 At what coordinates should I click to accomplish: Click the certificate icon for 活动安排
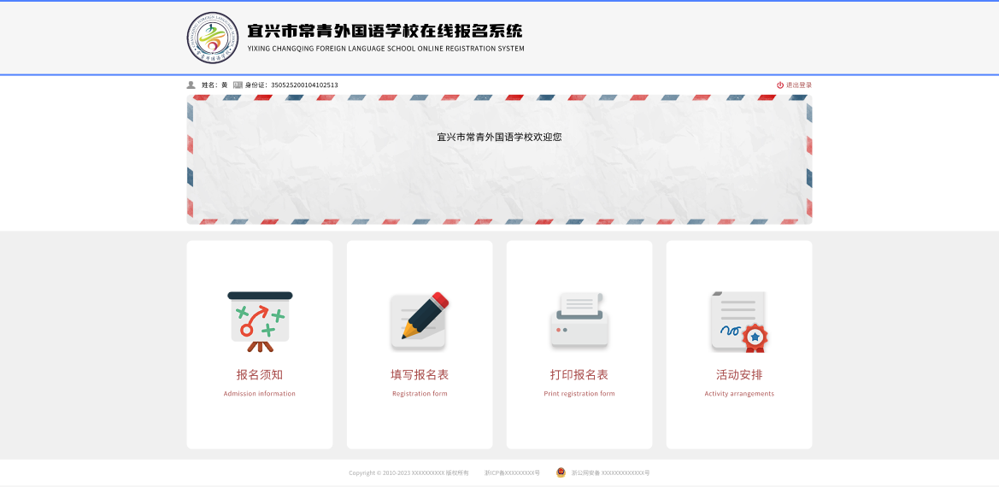click(x=739, y=322)
